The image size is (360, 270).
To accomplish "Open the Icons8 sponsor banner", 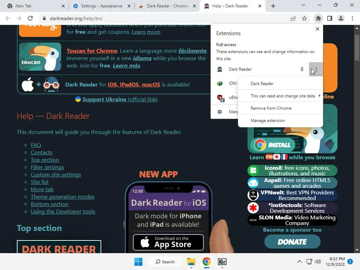I will [292, 171].
